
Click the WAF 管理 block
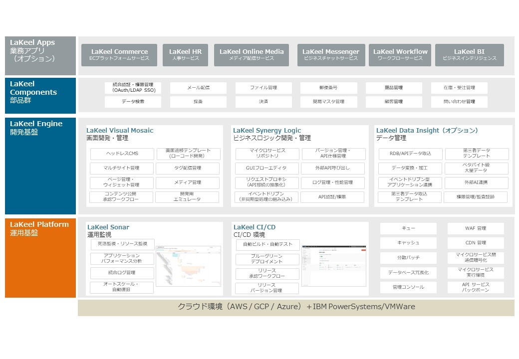click(x=476, y=228)
